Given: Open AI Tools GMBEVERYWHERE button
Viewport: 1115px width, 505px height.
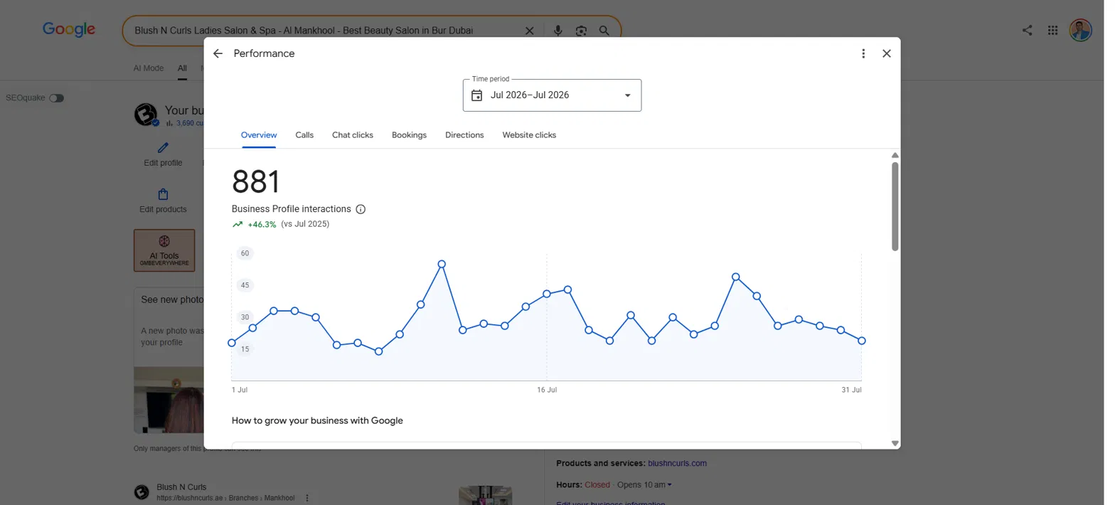Looking at the screenshot, I should pyautogui.click(x=164, y=250).
